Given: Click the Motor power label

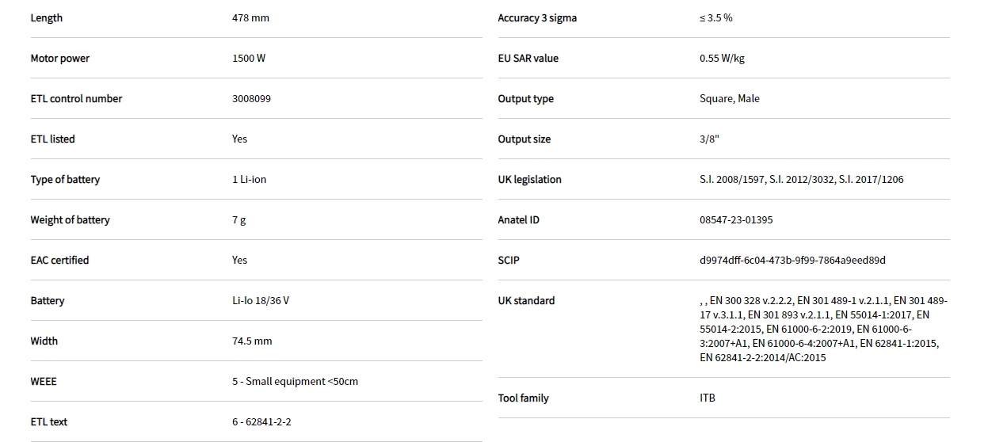Looking at the screenshot, I should click(x=60, y=59).
